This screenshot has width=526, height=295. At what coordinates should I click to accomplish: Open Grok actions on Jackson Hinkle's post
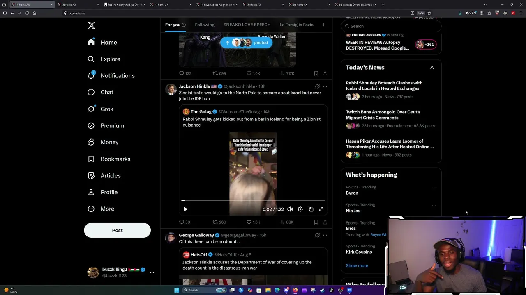click(x=317, y=86)
